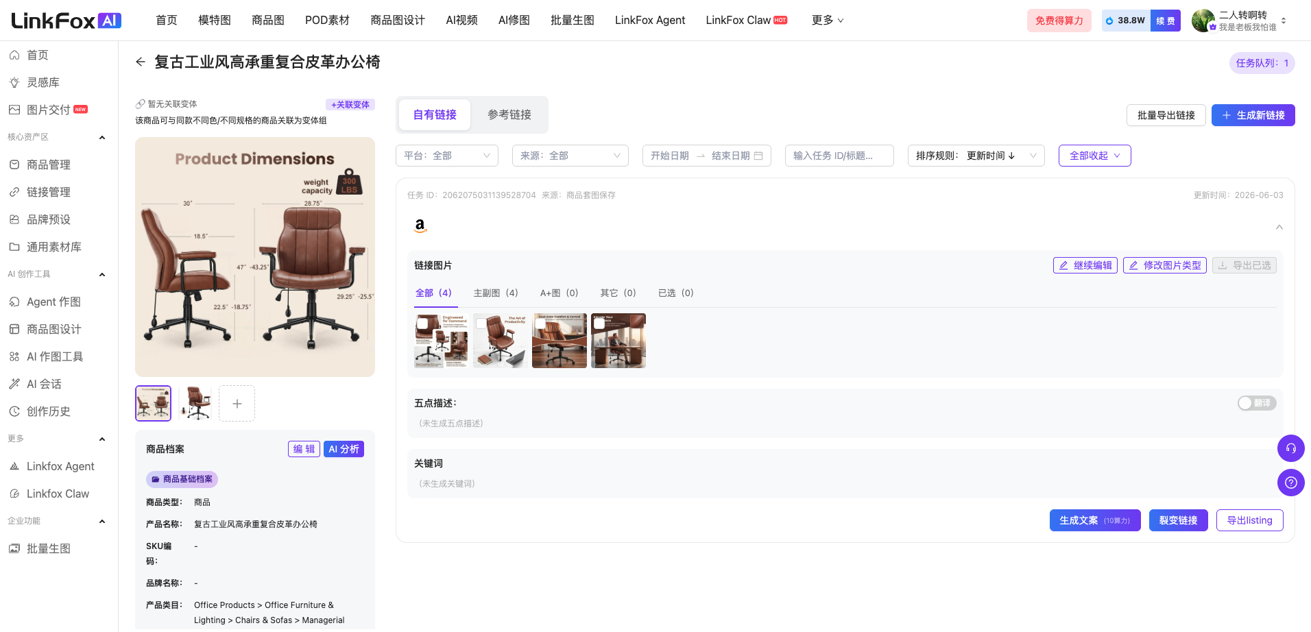The width and height of the screenshot is (1311, 632).
Task: Collapse the AI 创作工具 sidebar section
Action: click(x=102, y=274)
